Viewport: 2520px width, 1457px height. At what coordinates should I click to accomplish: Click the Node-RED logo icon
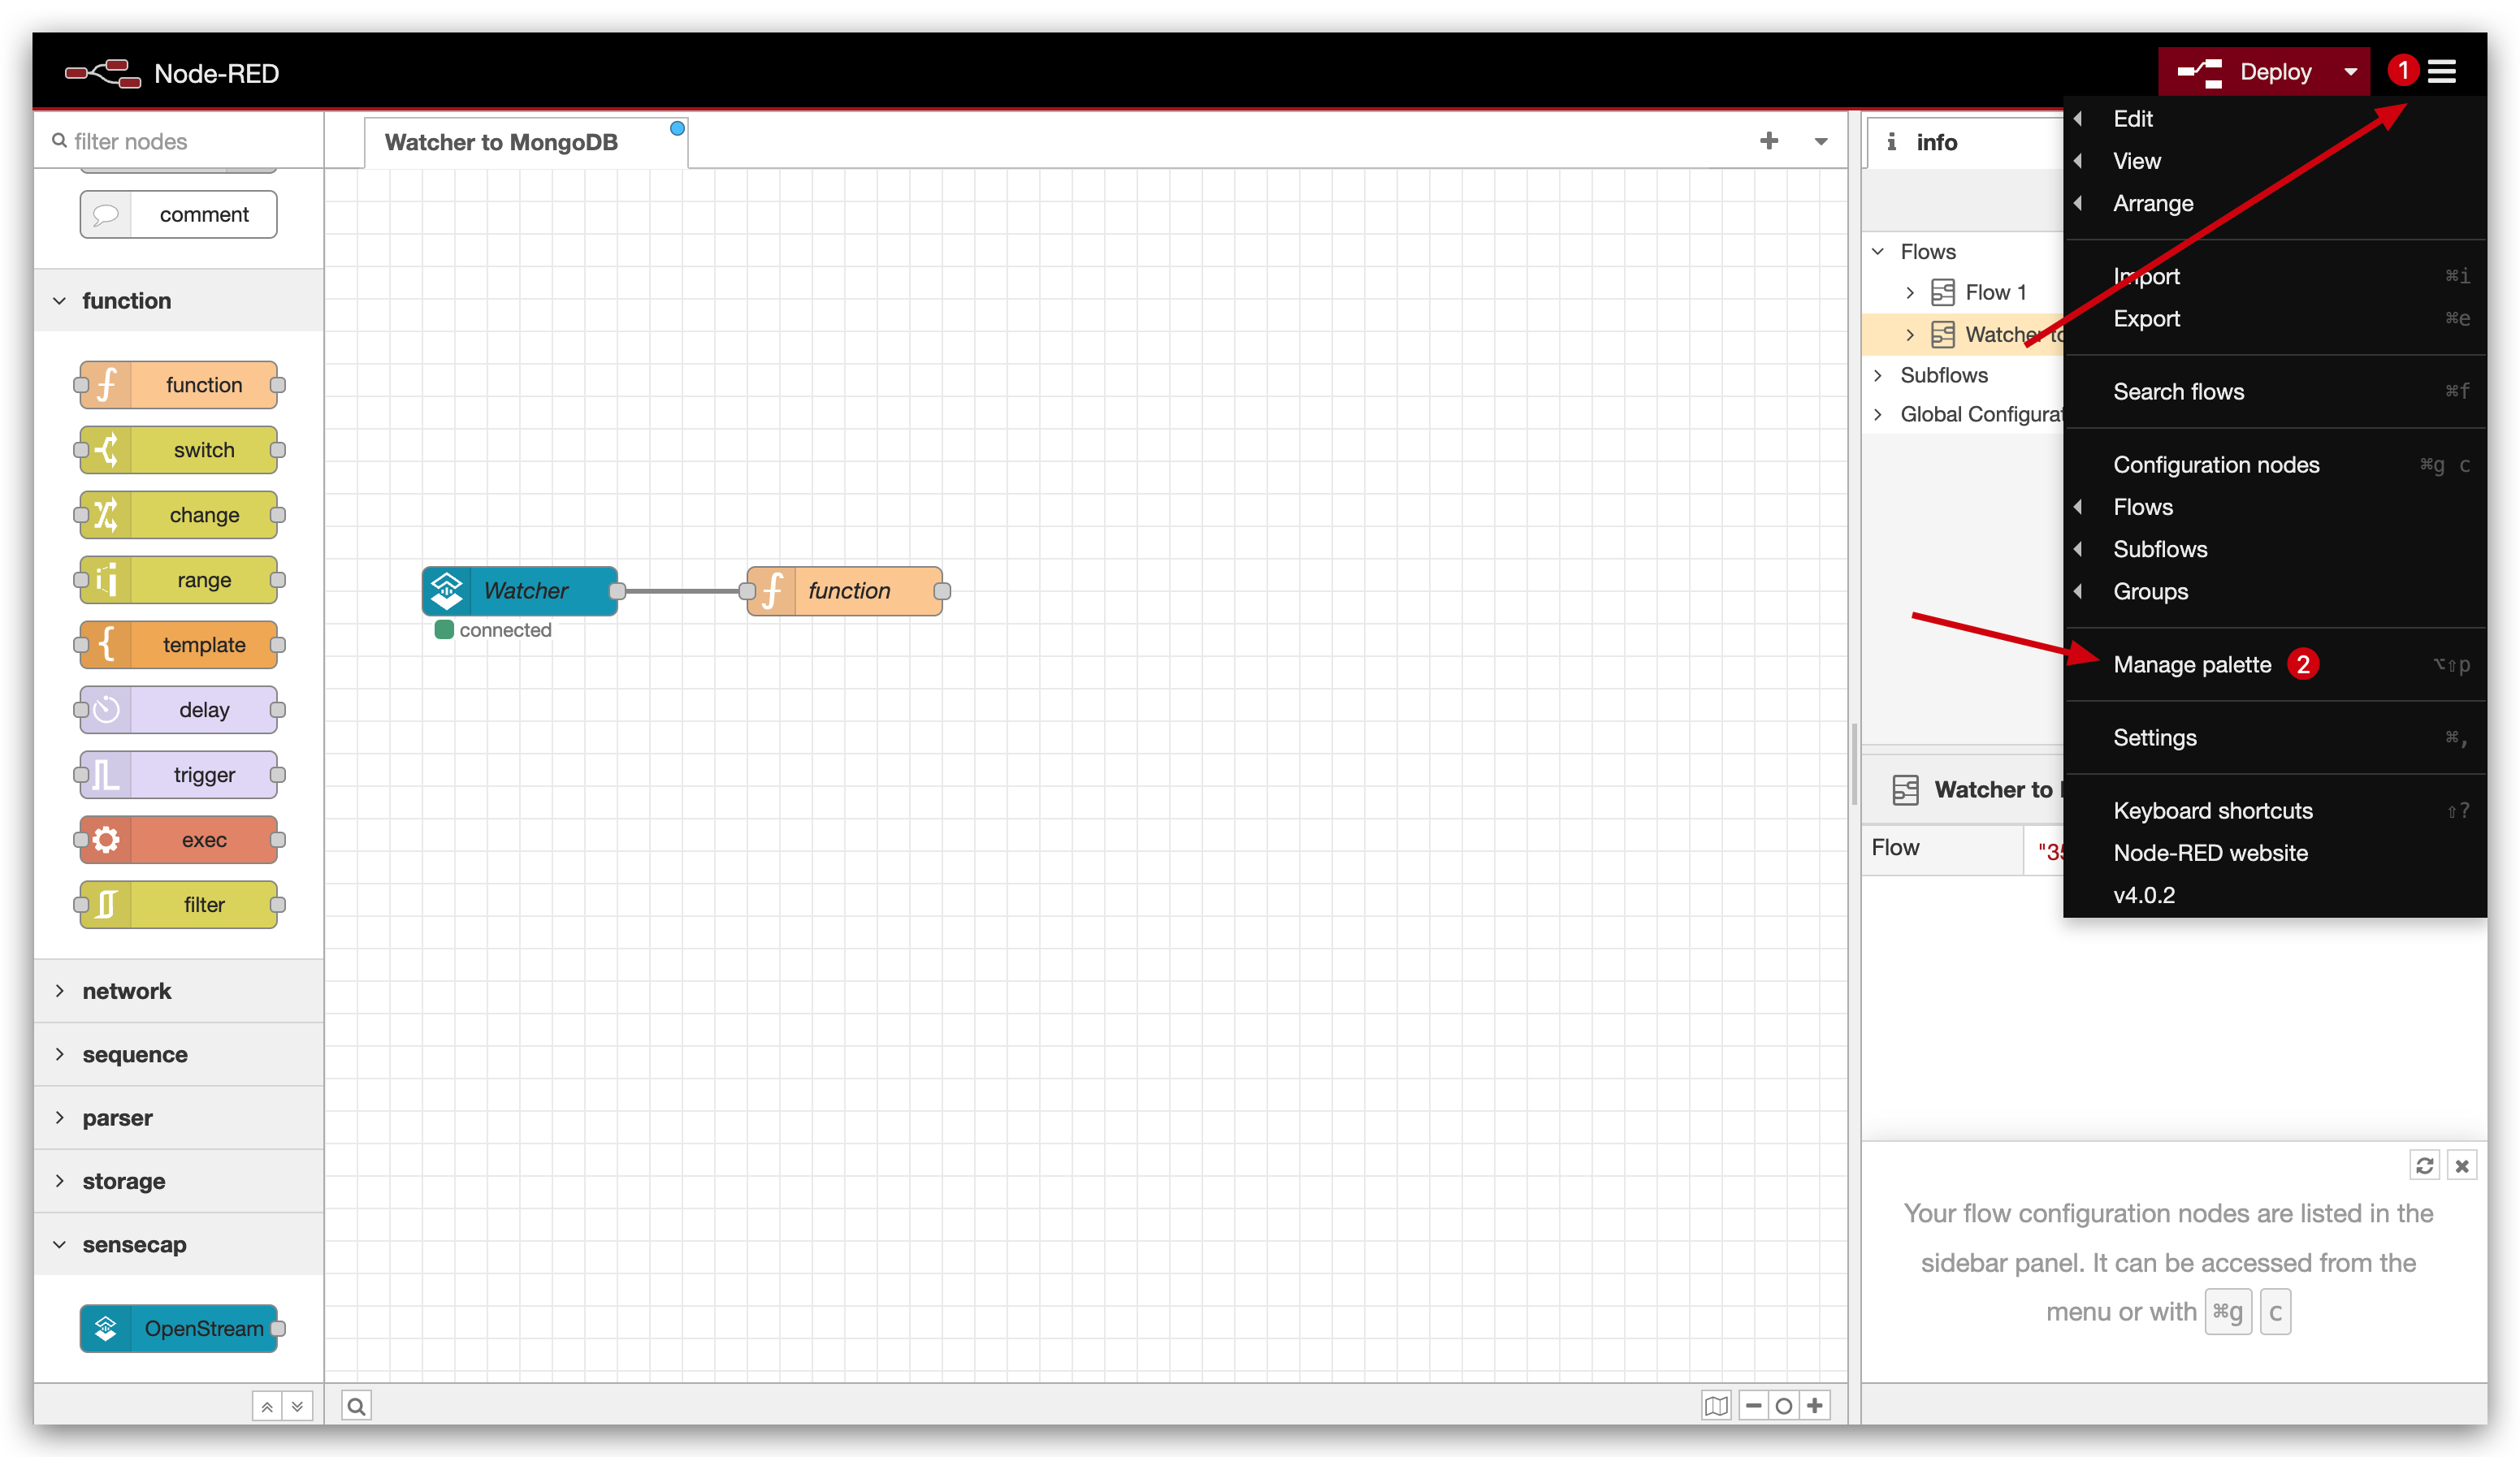[x=103, y=73]
